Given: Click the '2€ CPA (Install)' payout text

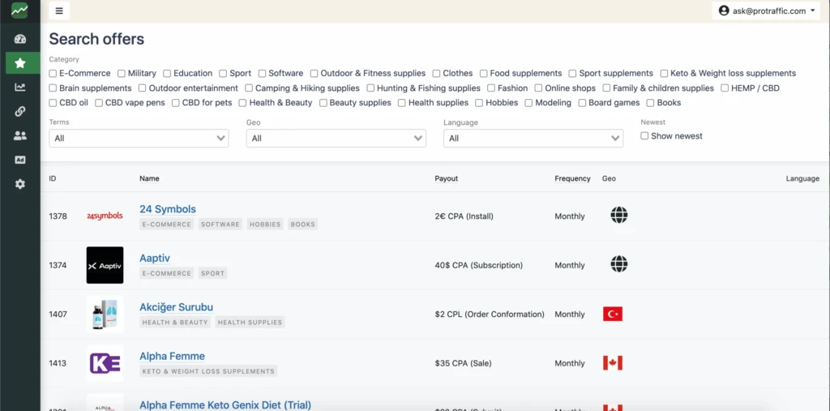Looking at the screenshot, I should [464, 216].
